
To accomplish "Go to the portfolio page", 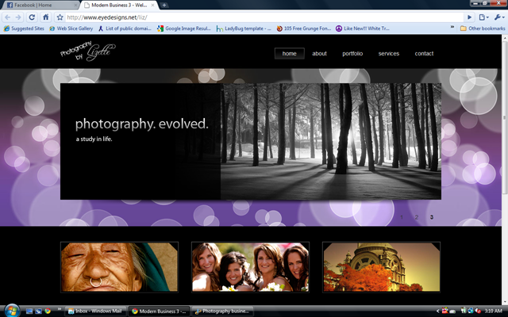I will click(x=352, y=54).
